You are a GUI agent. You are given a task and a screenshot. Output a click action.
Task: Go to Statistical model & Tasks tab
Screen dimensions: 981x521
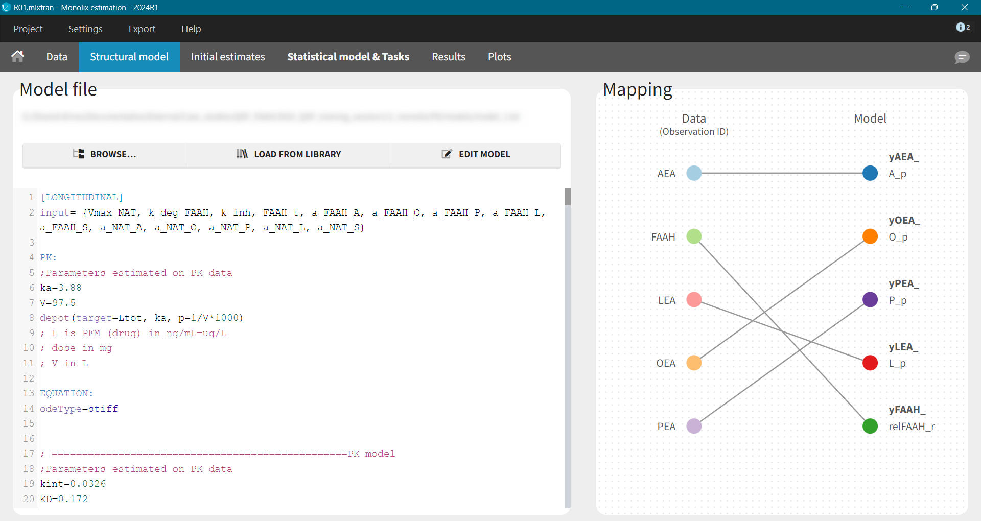click(348, 57)
